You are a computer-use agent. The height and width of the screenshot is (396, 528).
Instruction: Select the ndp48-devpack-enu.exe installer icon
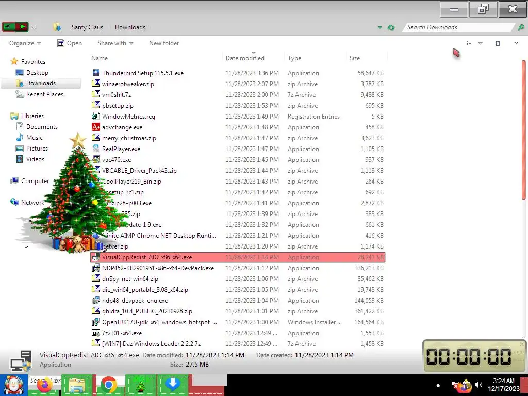(96, 300)
